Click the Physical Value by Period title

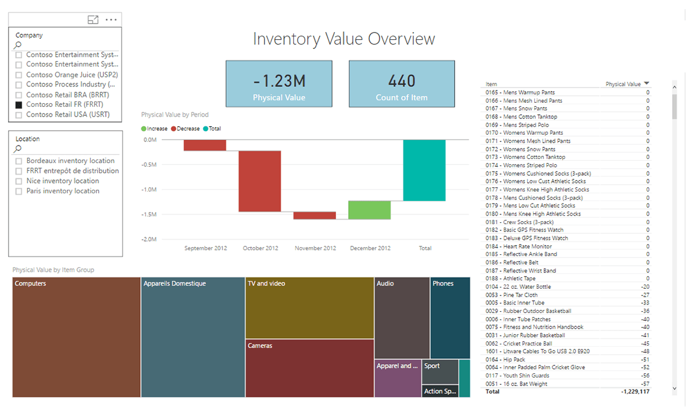tap(175, 115)
